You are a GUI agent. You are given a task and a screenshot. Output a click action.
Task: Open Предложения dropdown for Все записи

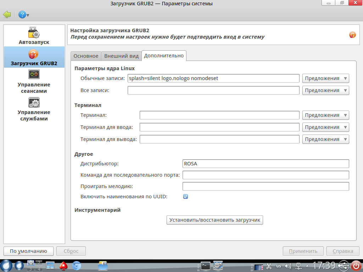coord(325,90)
